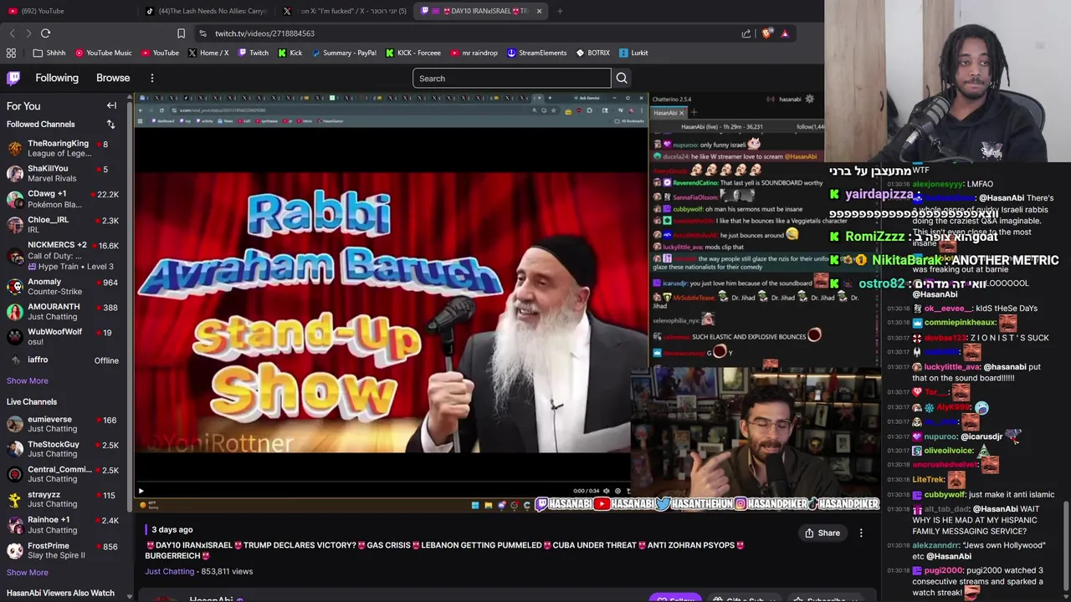Open ShaKillYou Marvel Rivals channel

pos(62,173)
